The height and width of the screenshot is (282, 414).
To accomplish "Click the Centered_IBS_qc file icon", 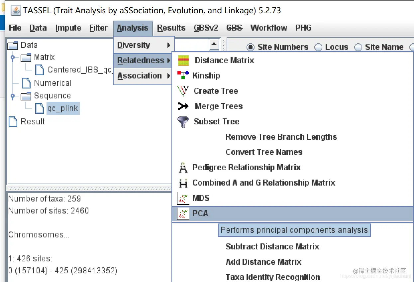I will click(x=40, y=70).
